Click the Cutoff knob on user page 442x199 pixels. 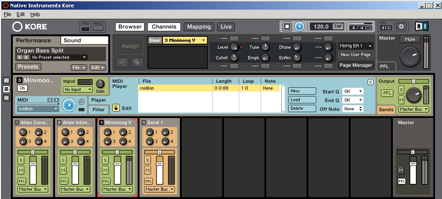click(234, 57)
